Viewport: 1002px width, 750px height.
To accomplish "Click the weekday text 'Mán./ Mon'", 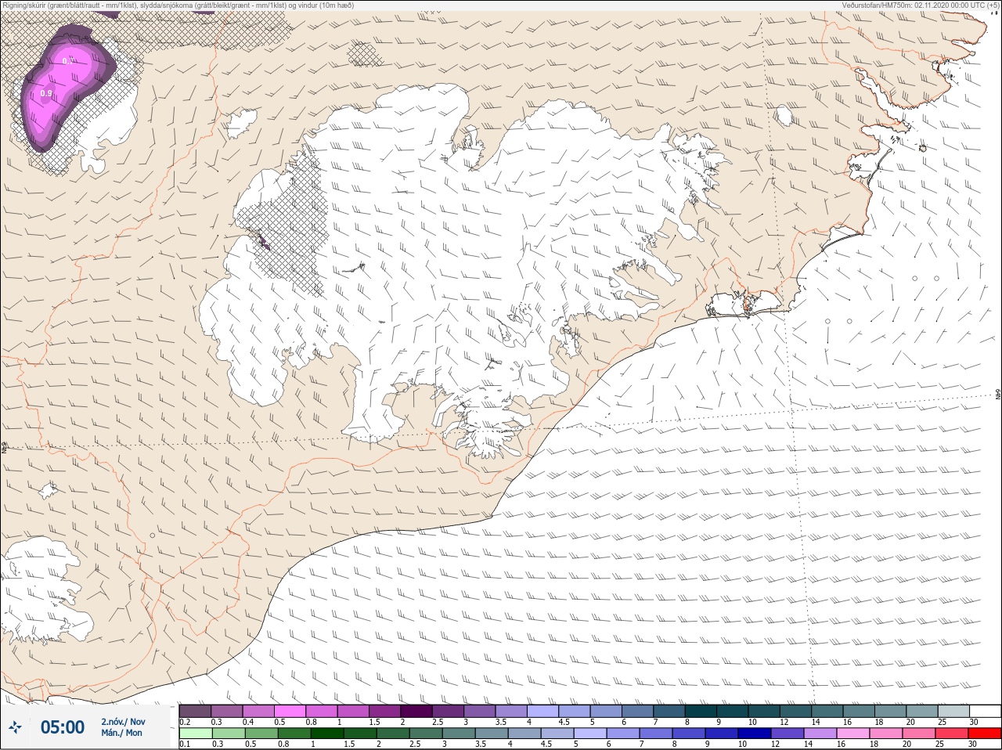I will [121, 733].
